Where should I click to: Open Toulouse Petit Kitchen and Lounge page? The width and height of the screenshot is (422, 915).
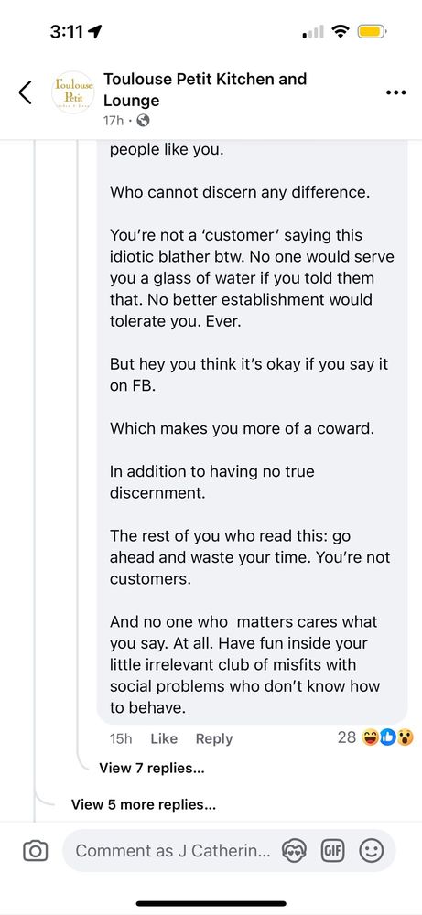[205, 90]
